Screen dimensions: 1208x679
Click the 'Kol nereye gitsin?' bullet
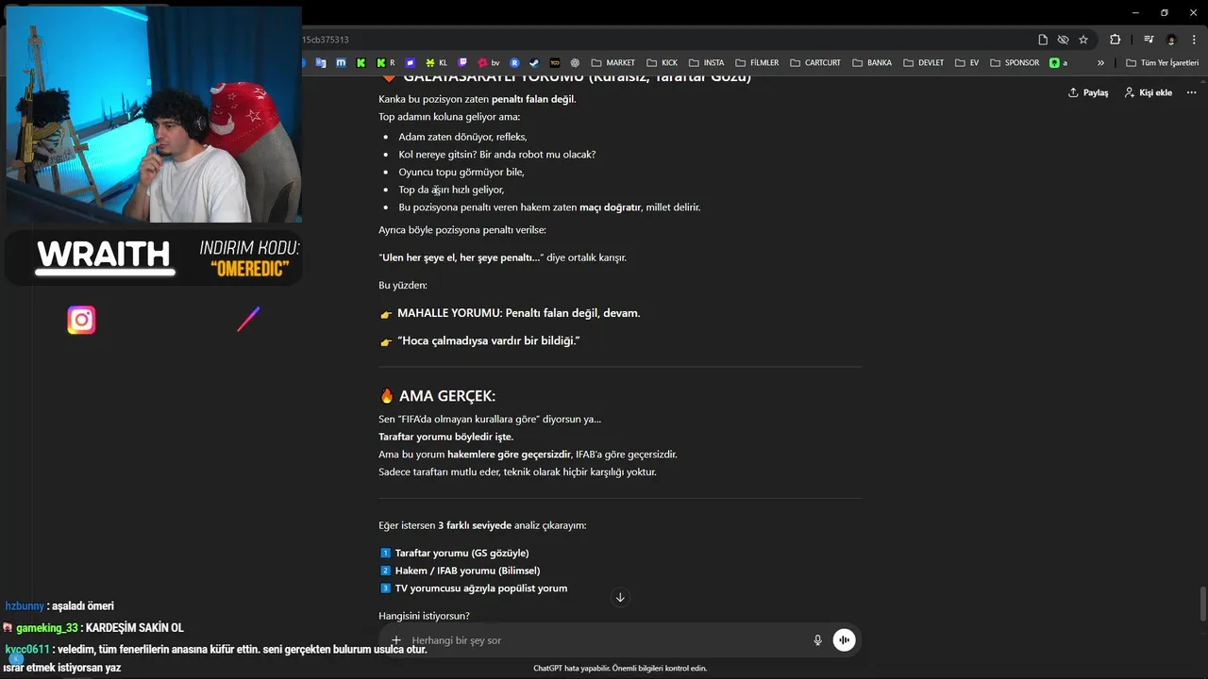[496, 154]
